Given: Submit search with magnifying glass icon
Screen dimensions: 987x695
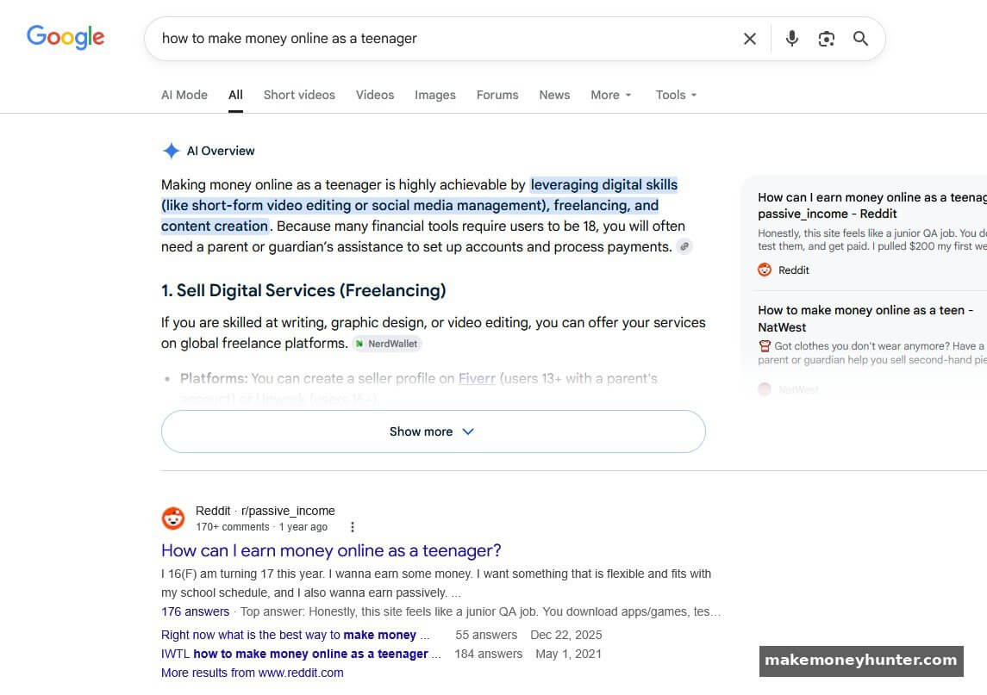Looking at the screenshot, I should (x=860, y=39).
